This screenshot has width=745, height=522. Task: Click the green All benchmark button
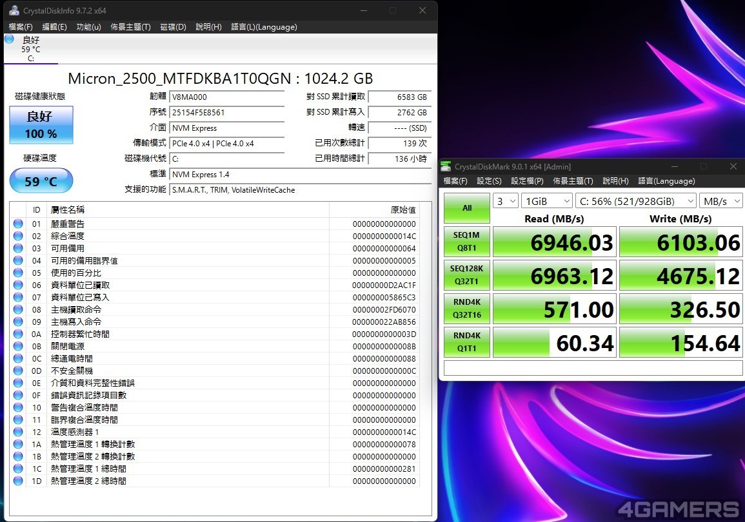tap(467, 208)
